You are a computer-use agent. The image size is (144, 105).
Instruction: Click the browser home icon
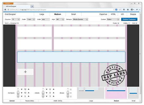tap(128, 9)
